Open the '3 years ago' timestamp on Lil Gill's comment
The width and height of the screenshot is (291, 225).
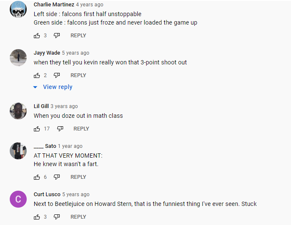[64, 106]
